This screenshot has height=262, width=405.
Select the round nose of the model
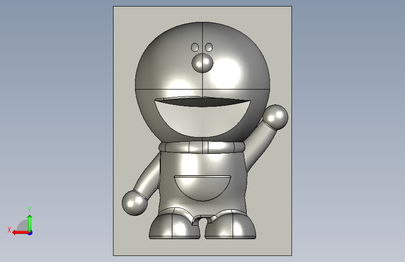pos(203,63)
